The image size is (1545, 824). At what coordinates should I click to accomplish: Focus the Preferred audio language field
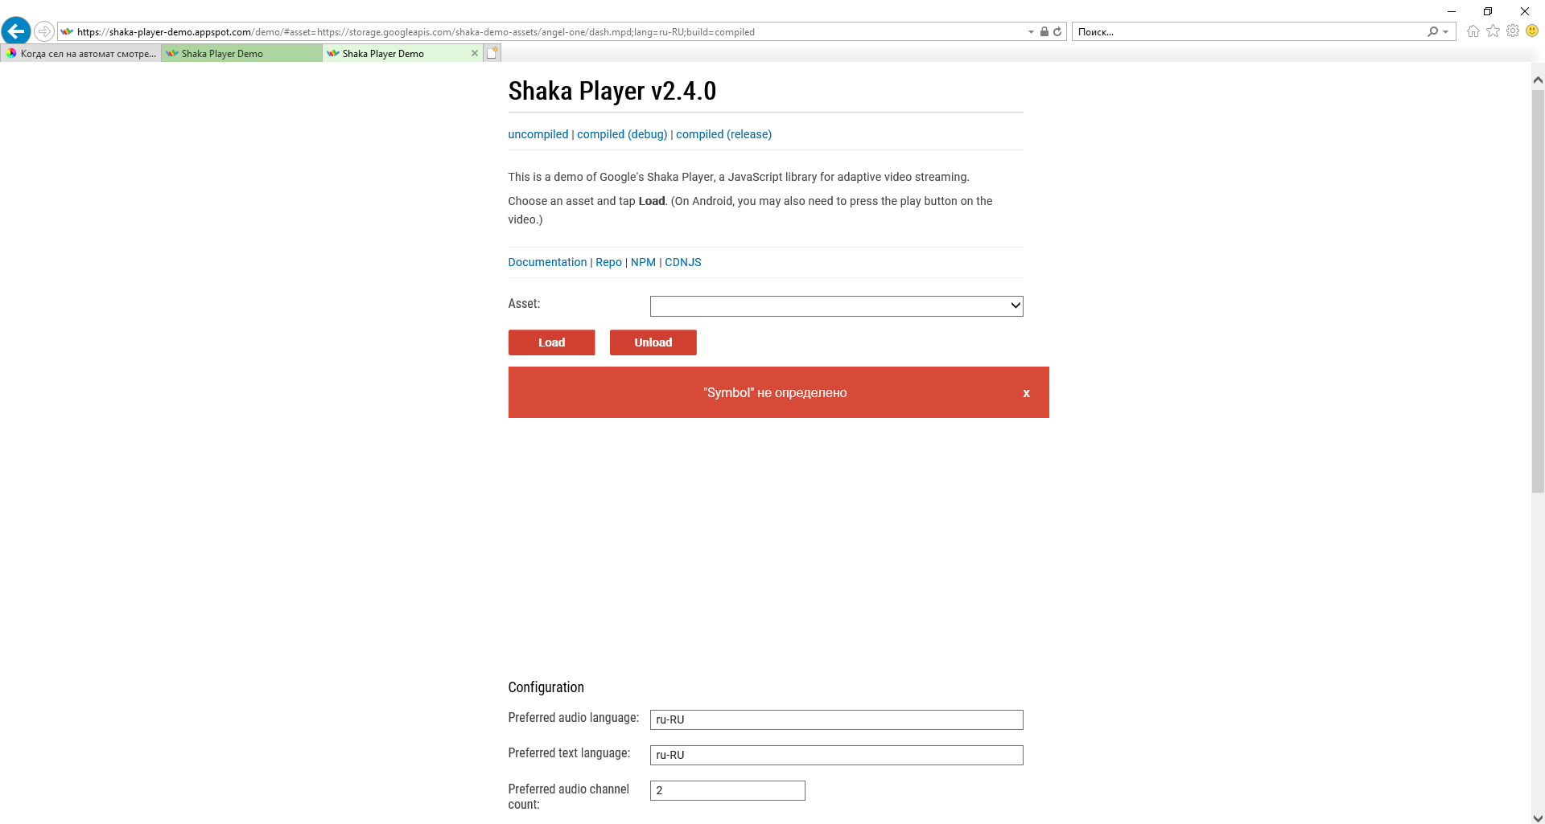(x=836, y=719)
